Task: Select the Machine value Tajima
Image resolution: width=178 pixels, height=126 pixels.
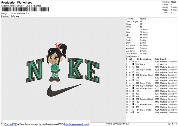Action: coord(143,19)
